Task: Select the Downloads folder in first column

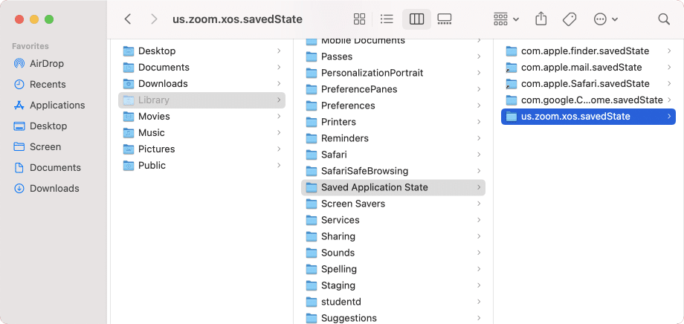Action: [x=201, y=84]
